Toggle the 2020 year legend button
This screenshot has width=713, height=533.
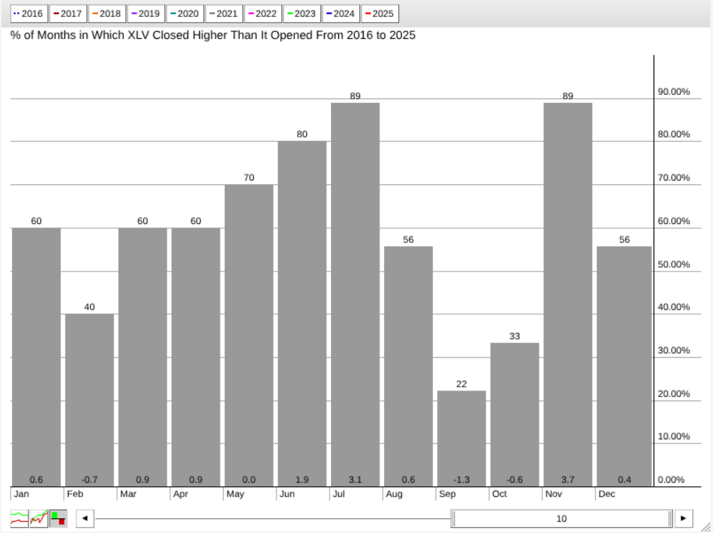pyautogui.click(x=185, y=13)
